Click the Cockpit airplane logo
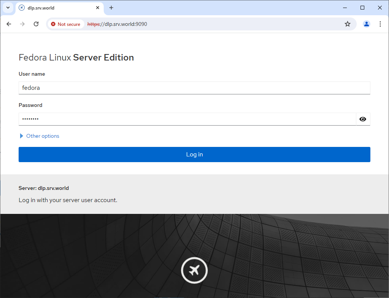Image resolution: width=389 pixels, height=298 pixels. coord(194,271)
